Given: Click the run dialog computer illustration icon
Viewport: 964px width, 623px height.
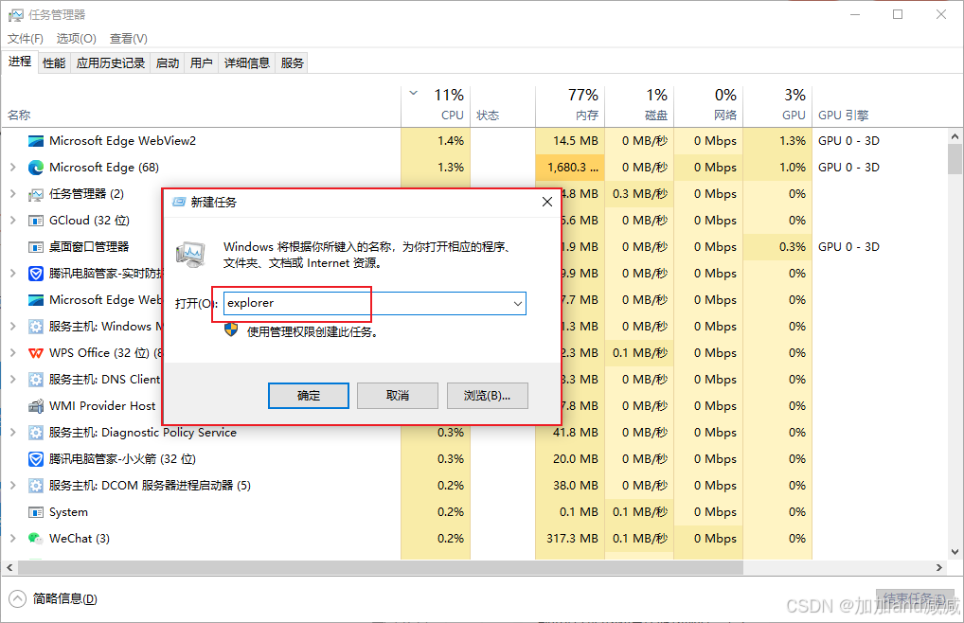Looking at the screenshot, I should [x=190, y=255].
